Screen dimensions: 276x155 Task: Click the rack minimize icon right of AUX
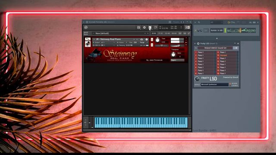click(189, 33)
